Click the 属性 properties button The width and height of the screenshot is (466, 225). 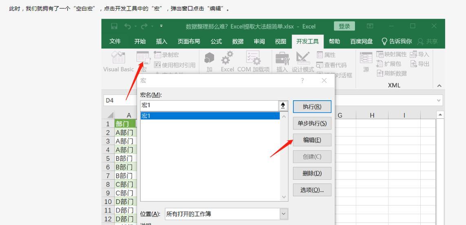tap(326, 55)
